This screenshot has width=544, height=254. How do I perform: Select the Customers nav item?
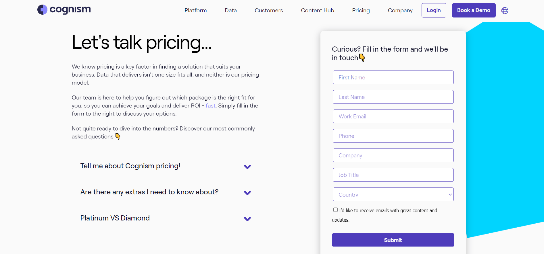268,11
